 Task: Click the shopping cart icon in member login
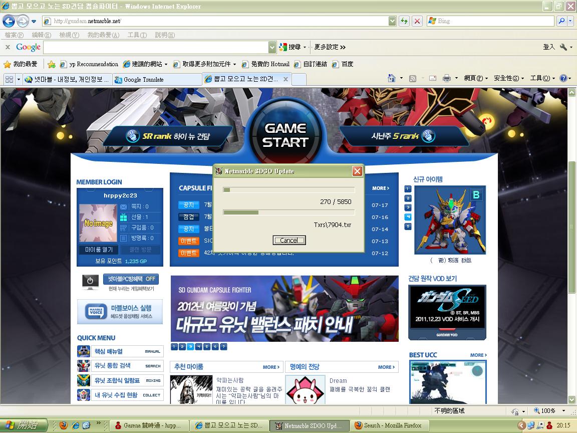point(124,228)
